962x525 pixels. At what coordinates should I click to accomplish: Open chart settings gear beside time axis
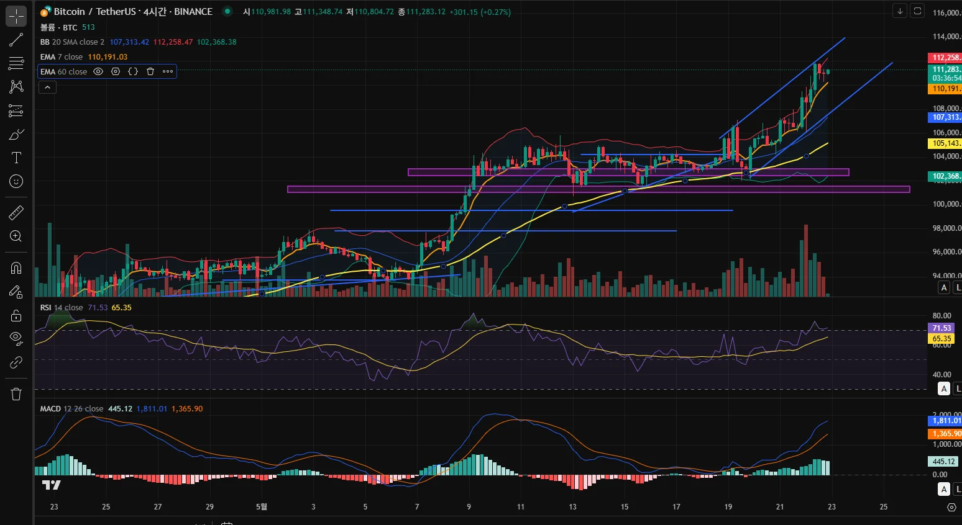pos(951,507)
